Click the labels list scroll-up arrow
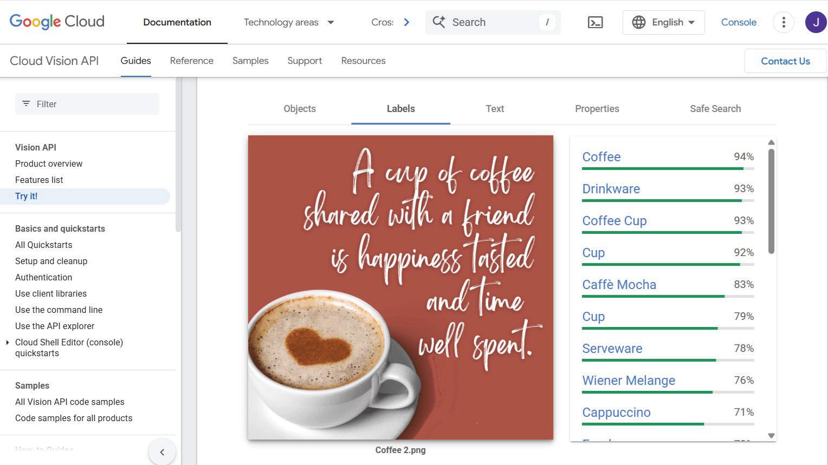 tap(771, 142)
